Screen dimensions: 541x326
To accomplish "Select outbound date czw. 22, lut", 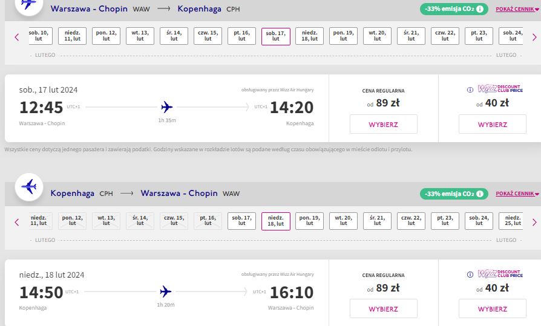I will [x=445, y=36].
